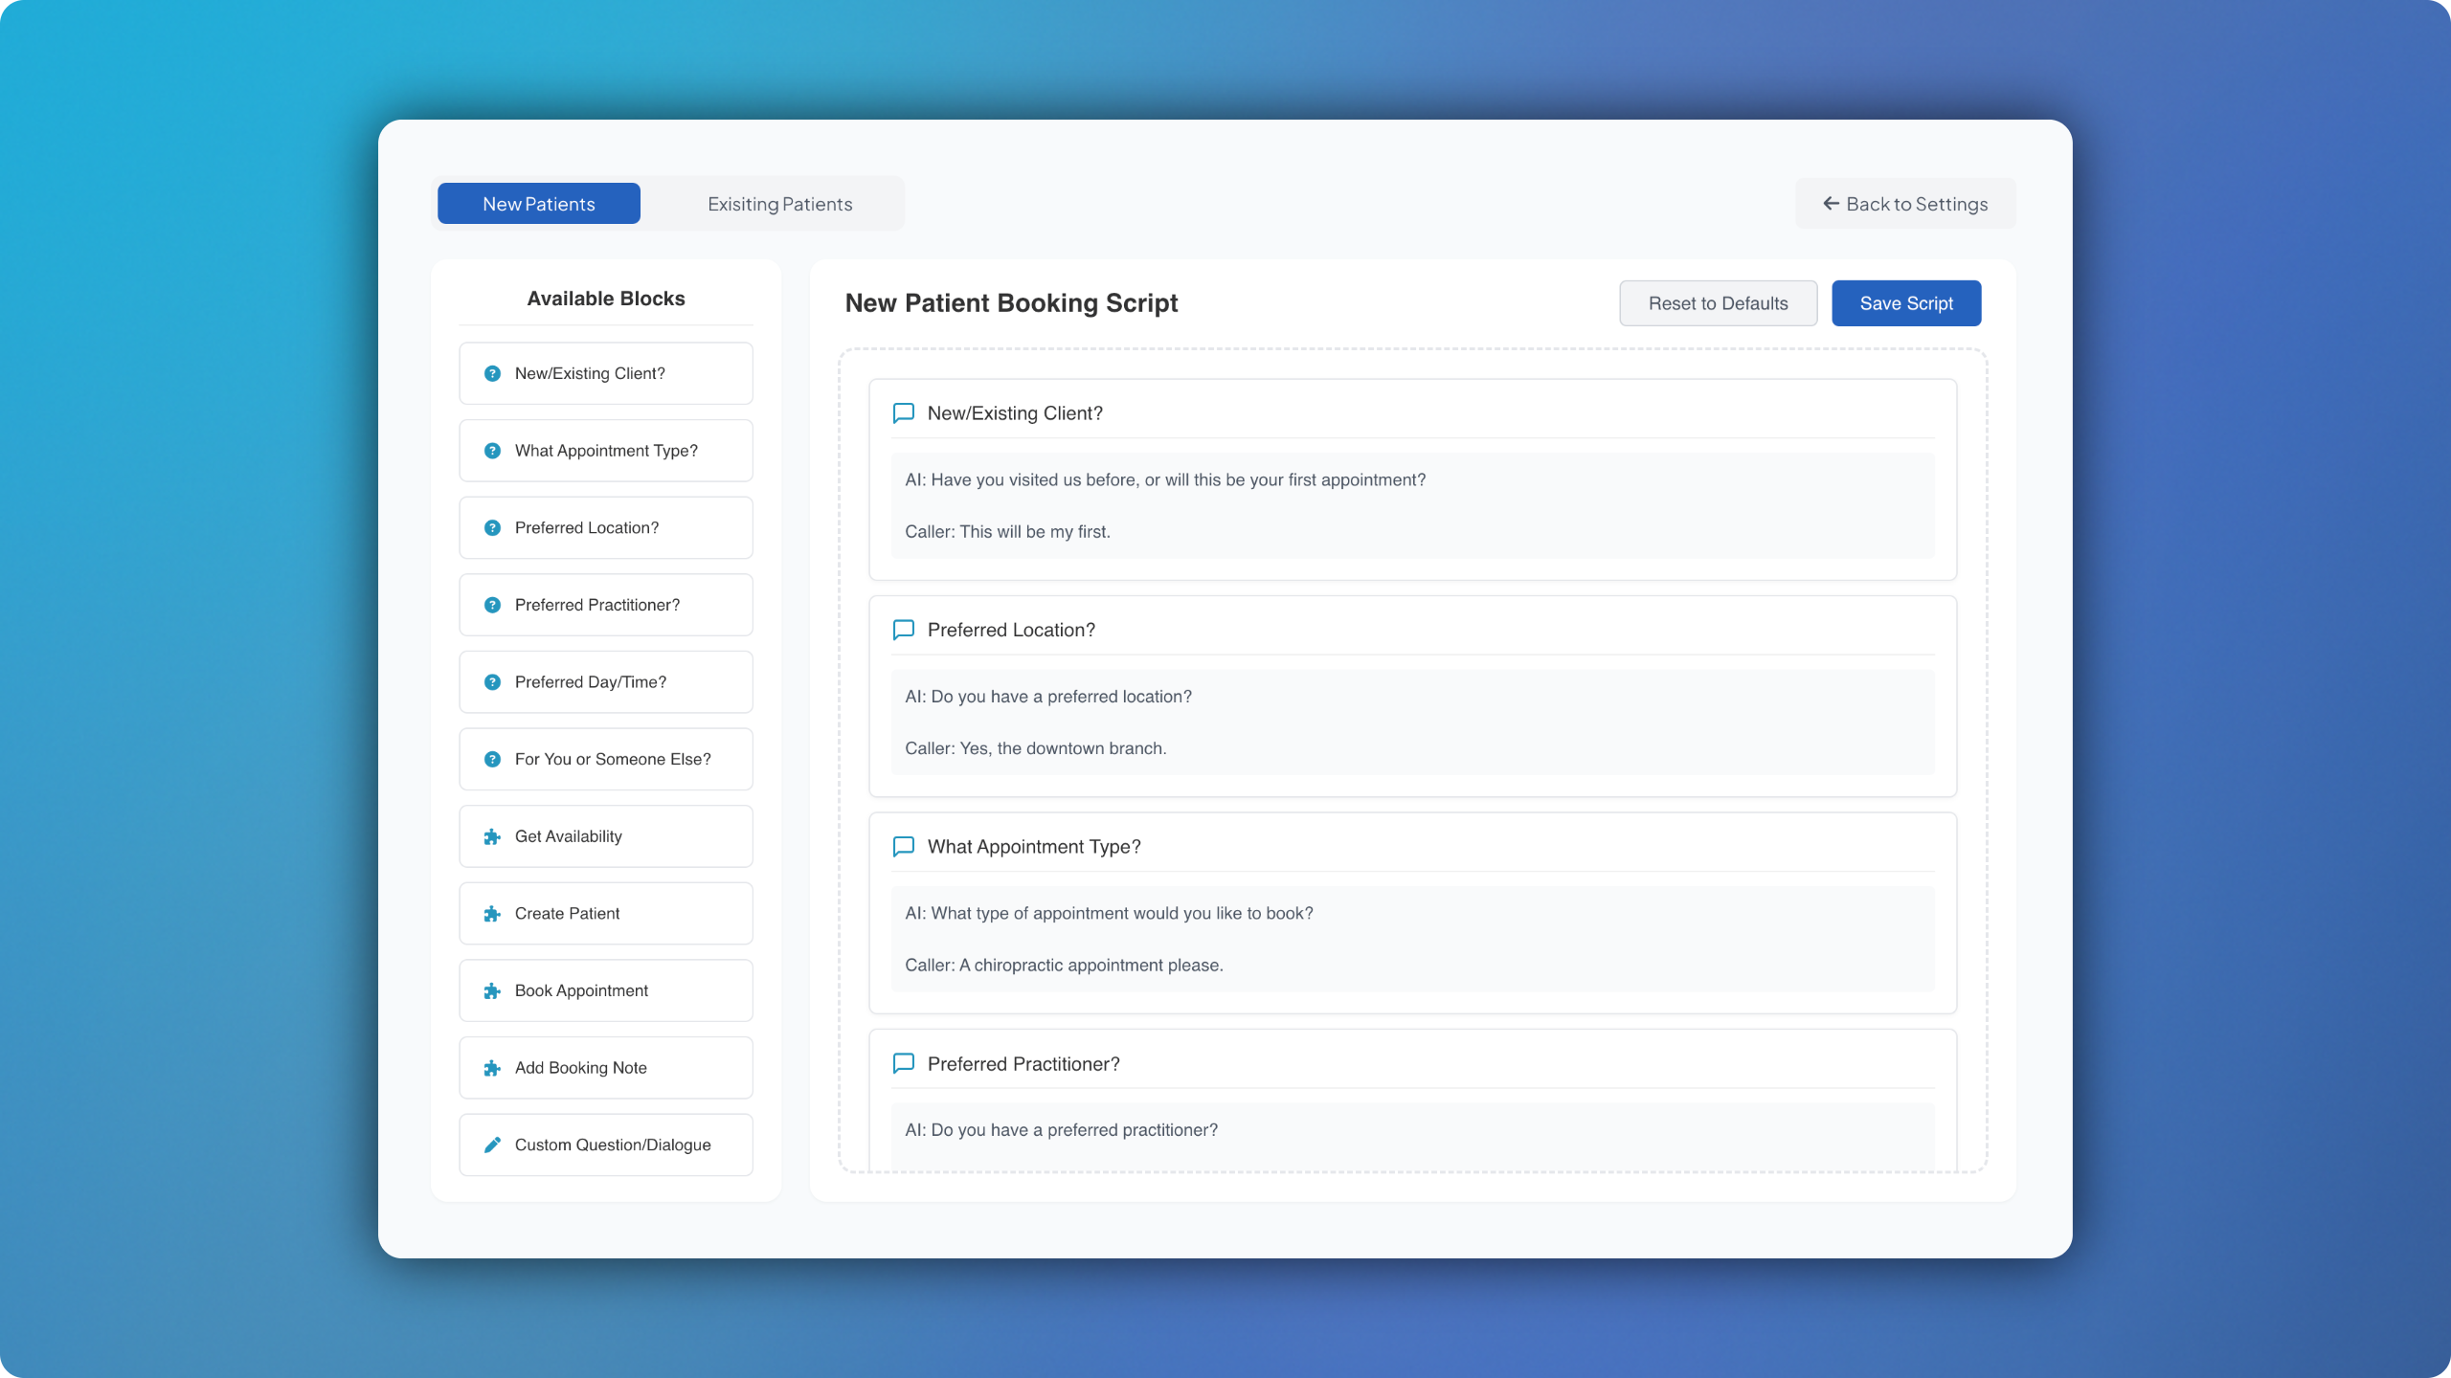Click pencil icon on Custom Question/Dialogue block

(492, 1145)
